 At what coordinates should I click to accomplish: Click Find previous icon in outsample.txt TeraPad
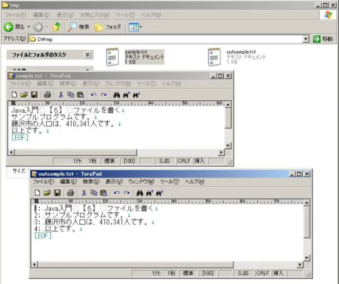(149, 193)
